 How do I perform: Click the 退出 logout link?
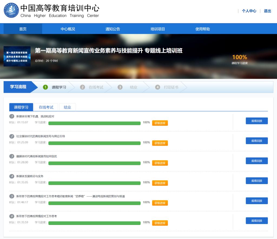coord(267,11)
